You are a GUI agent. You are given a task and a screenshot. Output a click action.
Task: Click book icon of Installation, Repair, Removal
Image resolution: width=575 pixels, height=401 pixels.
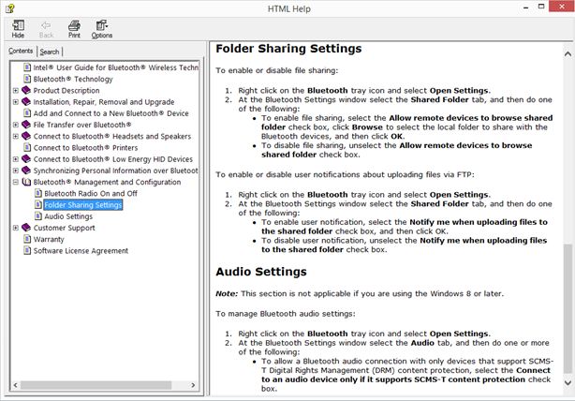pos(26,101)
